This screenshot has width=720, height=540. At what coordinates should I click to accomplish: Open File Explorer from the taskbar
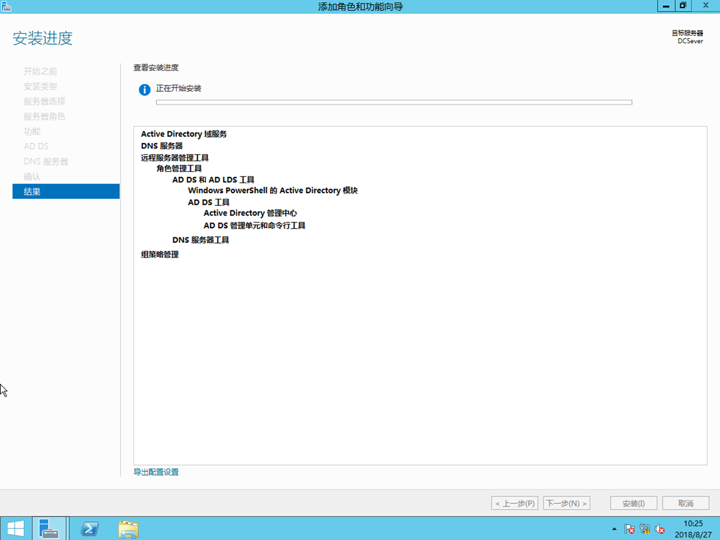click(x=128, y=528)
